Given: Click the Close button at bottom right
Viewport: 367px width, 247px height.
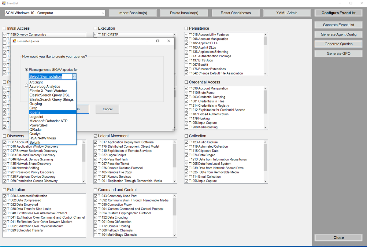Looking at the screenshot, I should click(x=339, y=238).
